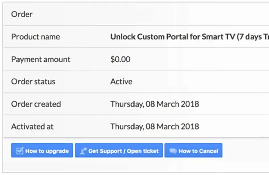Select the Order status label
This screenshot has height=175, width=269.
click(x=33, y=82)
